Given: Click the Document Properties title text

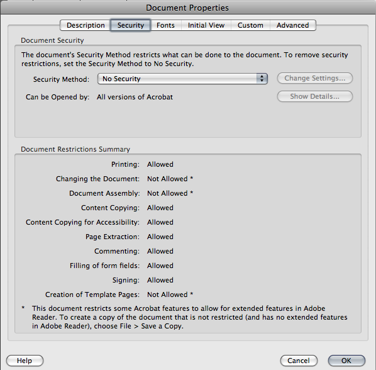Looking at the screenshot, I should click(187, 8).
